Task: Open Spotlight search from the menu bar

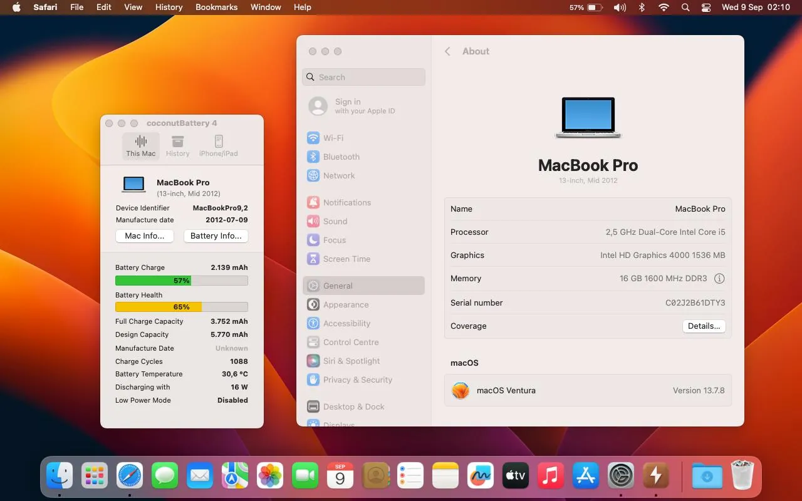Action: (x=685, y=8)
